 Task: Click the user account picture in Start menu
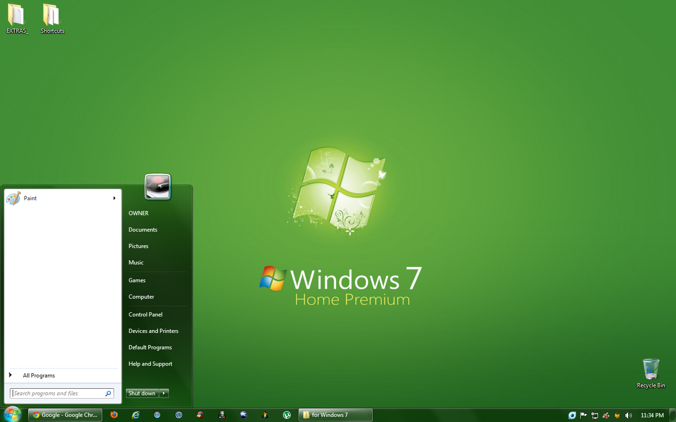pyautogui.click(x=158, y=187)
